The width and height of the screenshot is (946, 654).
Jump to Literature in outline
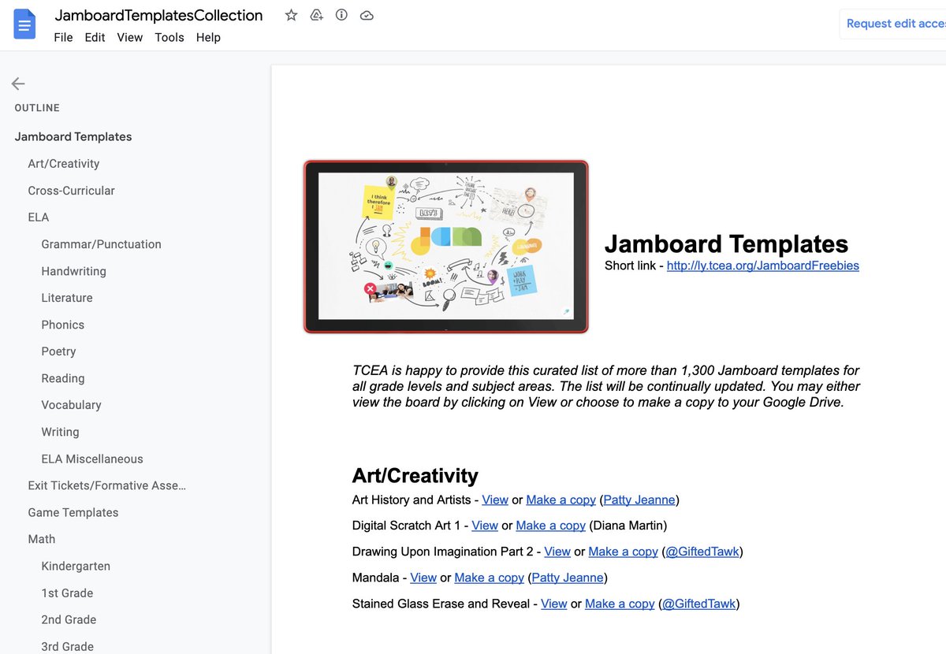point(67,297)
